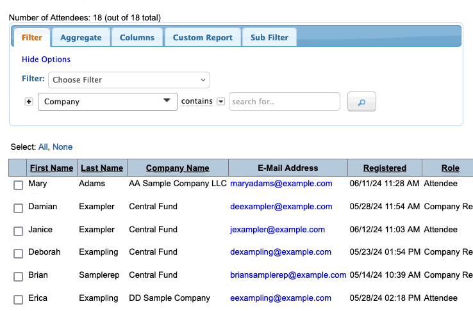
Task: Open the Columns tab
Action: click(x=137, y=37)
